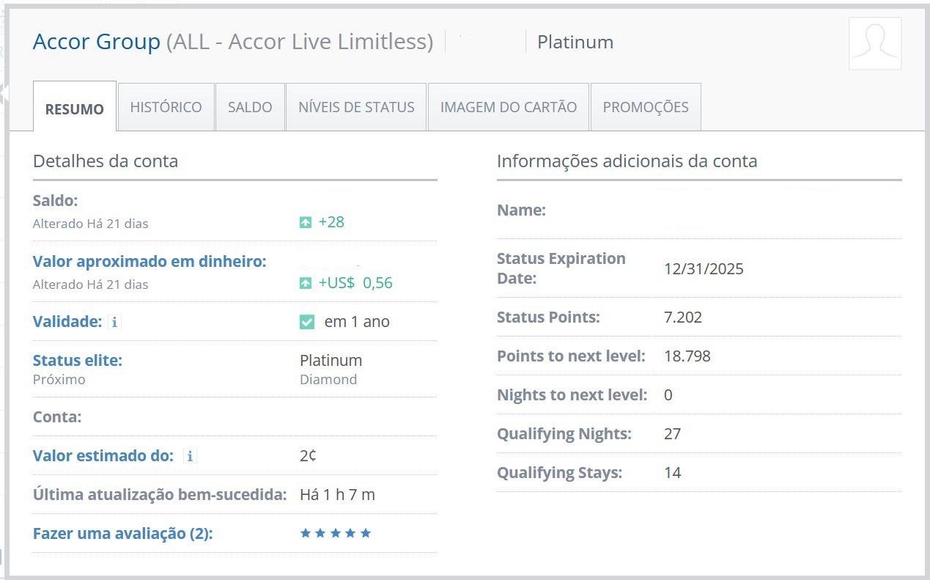The height and width of the screenshot is (580, 930).
Task: Rate the program using the five stars
Action: tap(336, 533)
